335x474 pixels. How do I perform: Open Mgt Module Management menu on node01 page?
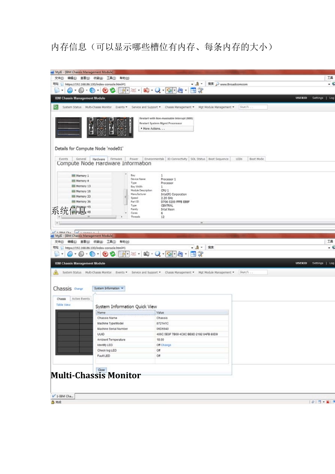tap(216, 107)
